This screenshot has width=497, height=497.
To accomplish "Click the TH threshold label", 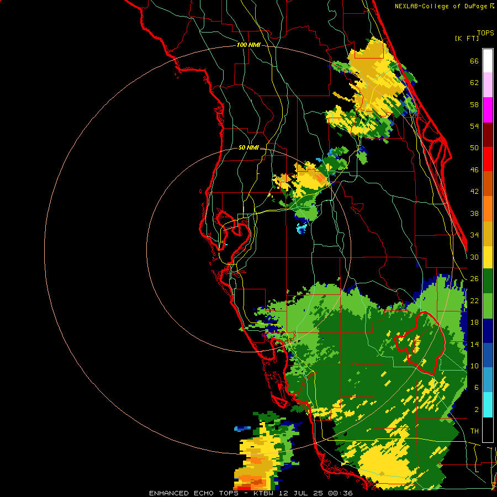I will click(474, 431).
